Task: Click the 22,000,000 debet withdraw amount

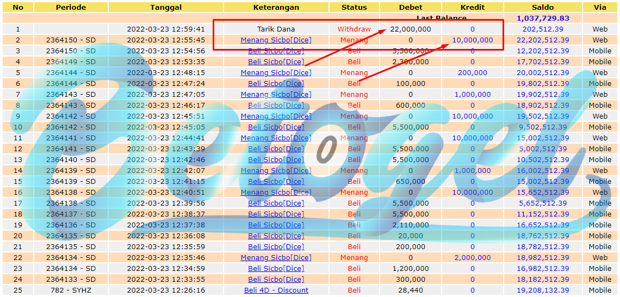Action: pyautogui.click(x=411, y=29)
